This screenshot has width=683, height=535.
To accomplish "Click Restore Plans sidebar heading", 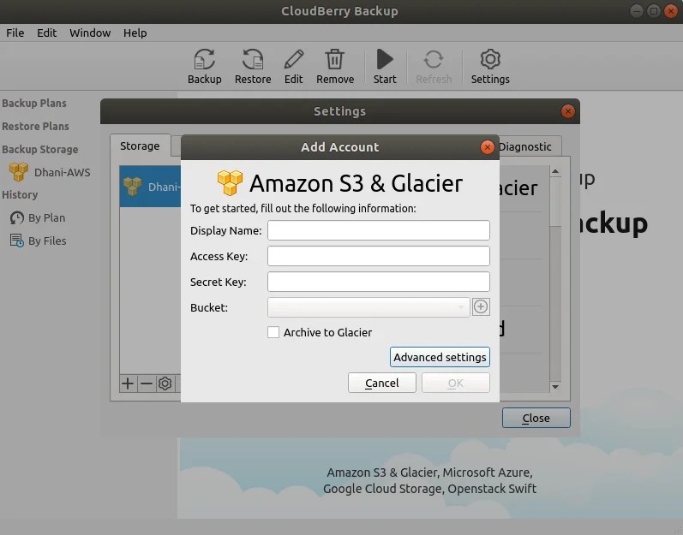I will [x=35, y=126].
